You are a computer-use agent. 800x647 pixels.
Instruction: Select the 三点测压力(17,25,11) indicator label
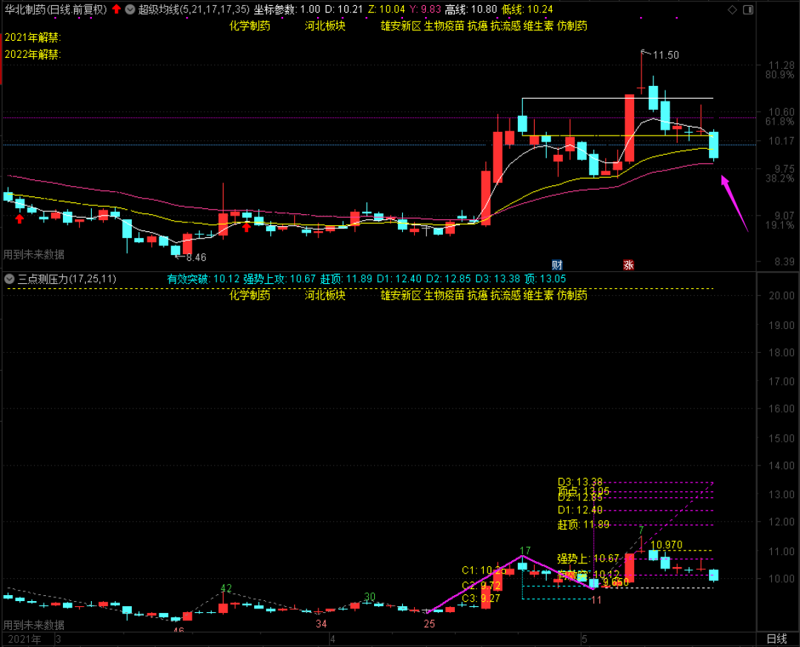click(x=67, y=279)
